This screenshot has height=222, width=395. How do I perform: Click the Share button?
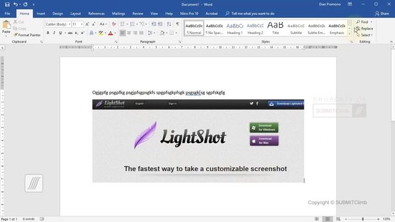(x=382, y=14)
